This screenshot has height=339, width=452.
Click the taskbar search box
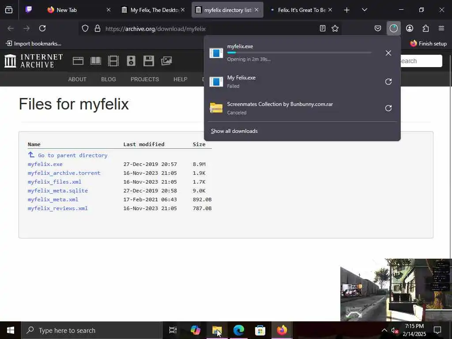pyautogui.click(x=91, y=330)
